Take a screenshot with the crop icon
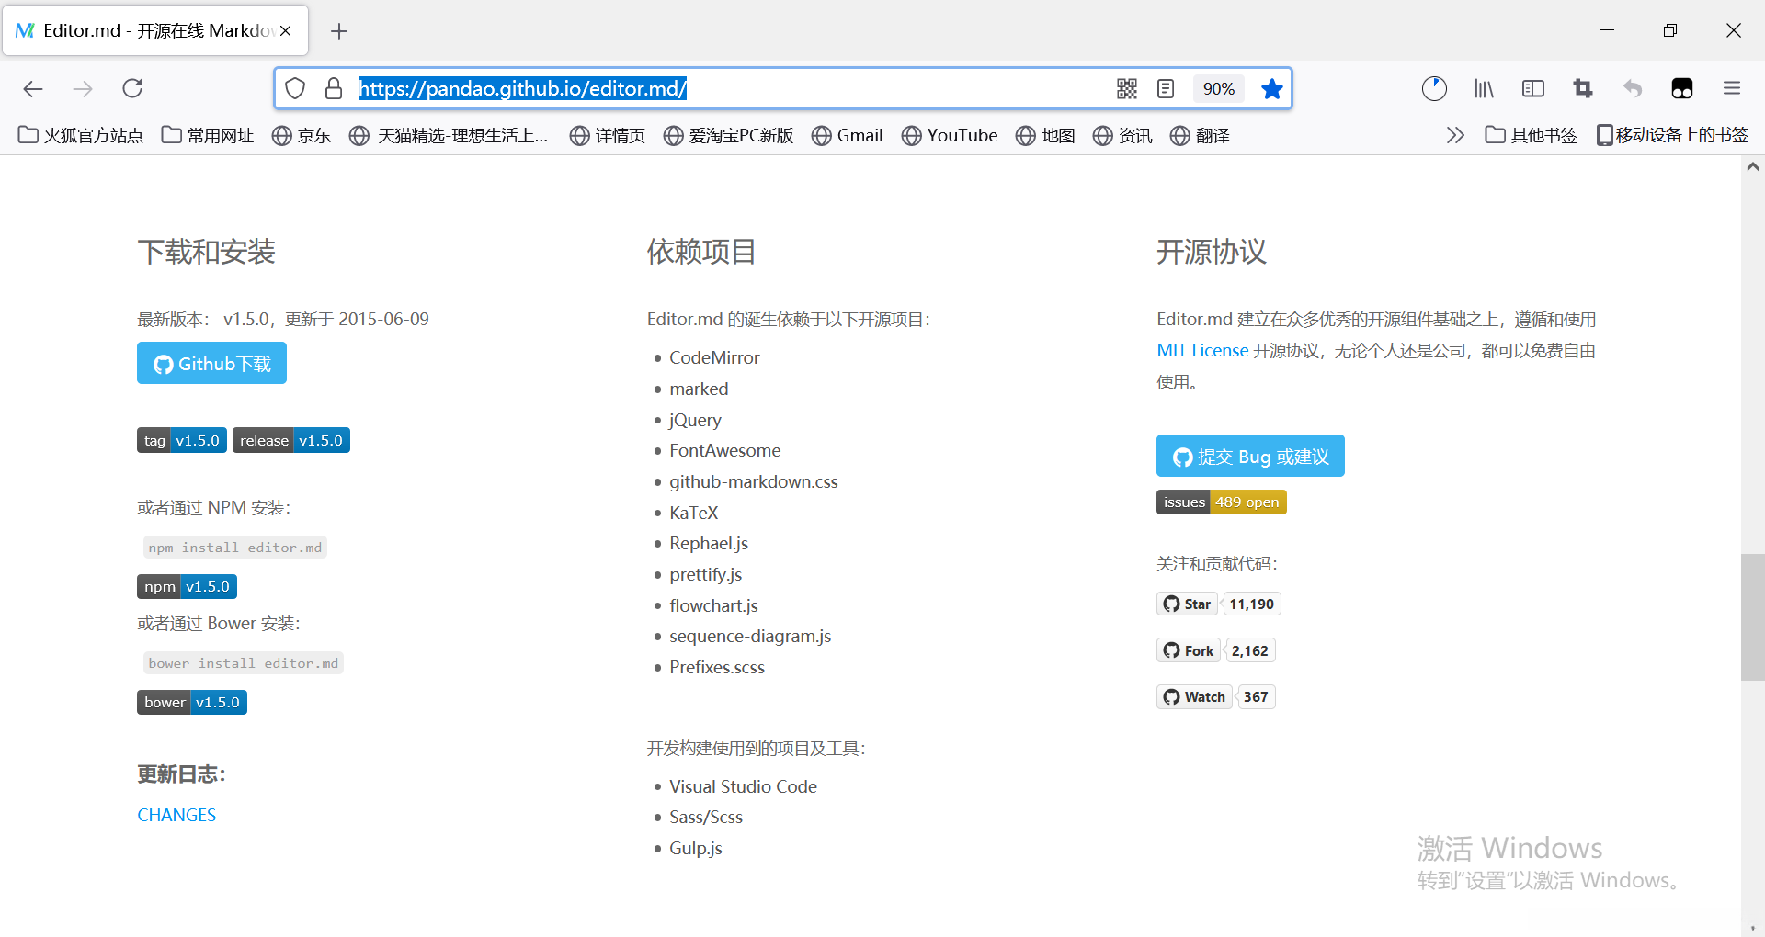The height and width of the screenshot is (937, 1765). [x=1582, y=88]
